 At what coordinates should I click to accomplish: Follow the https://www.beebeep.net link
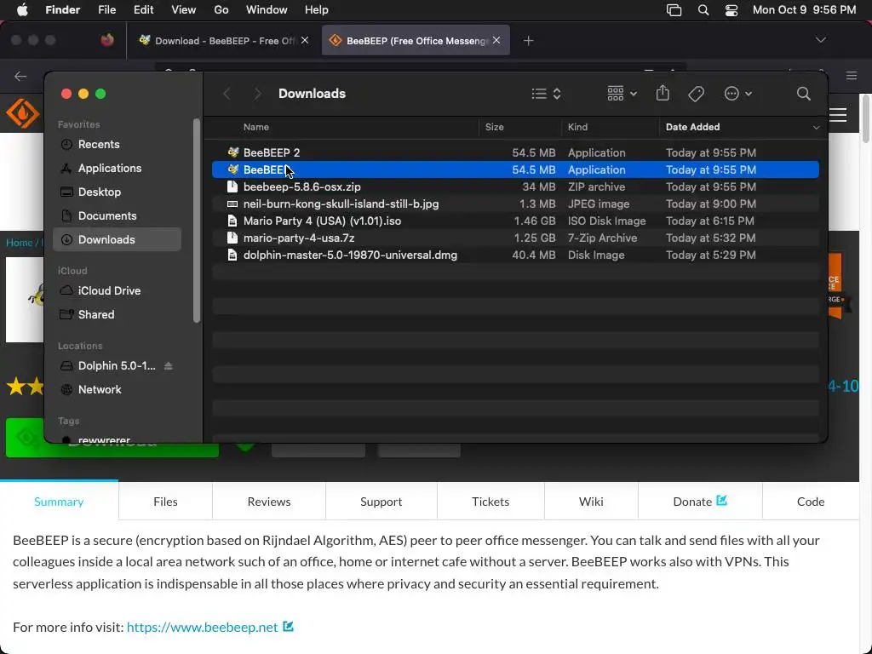(203, 628)
